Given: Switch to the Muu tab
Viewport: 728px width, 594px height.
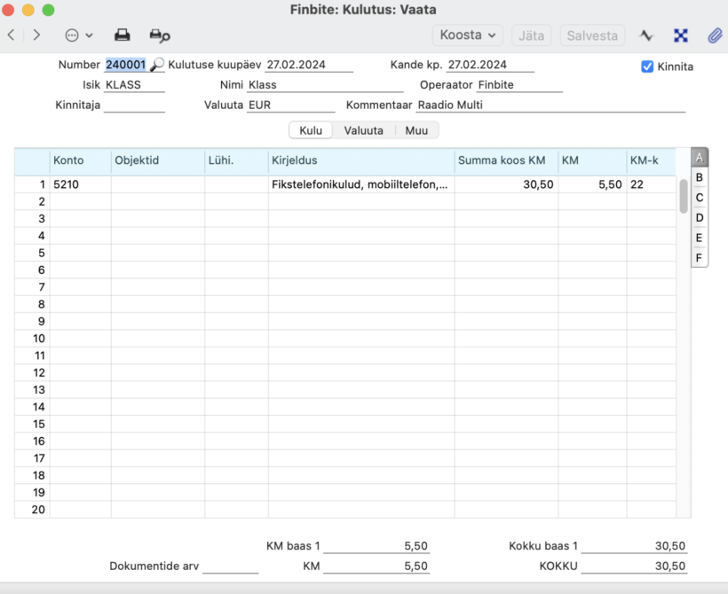Looking at the screenshot, I should tap(416, 130).
